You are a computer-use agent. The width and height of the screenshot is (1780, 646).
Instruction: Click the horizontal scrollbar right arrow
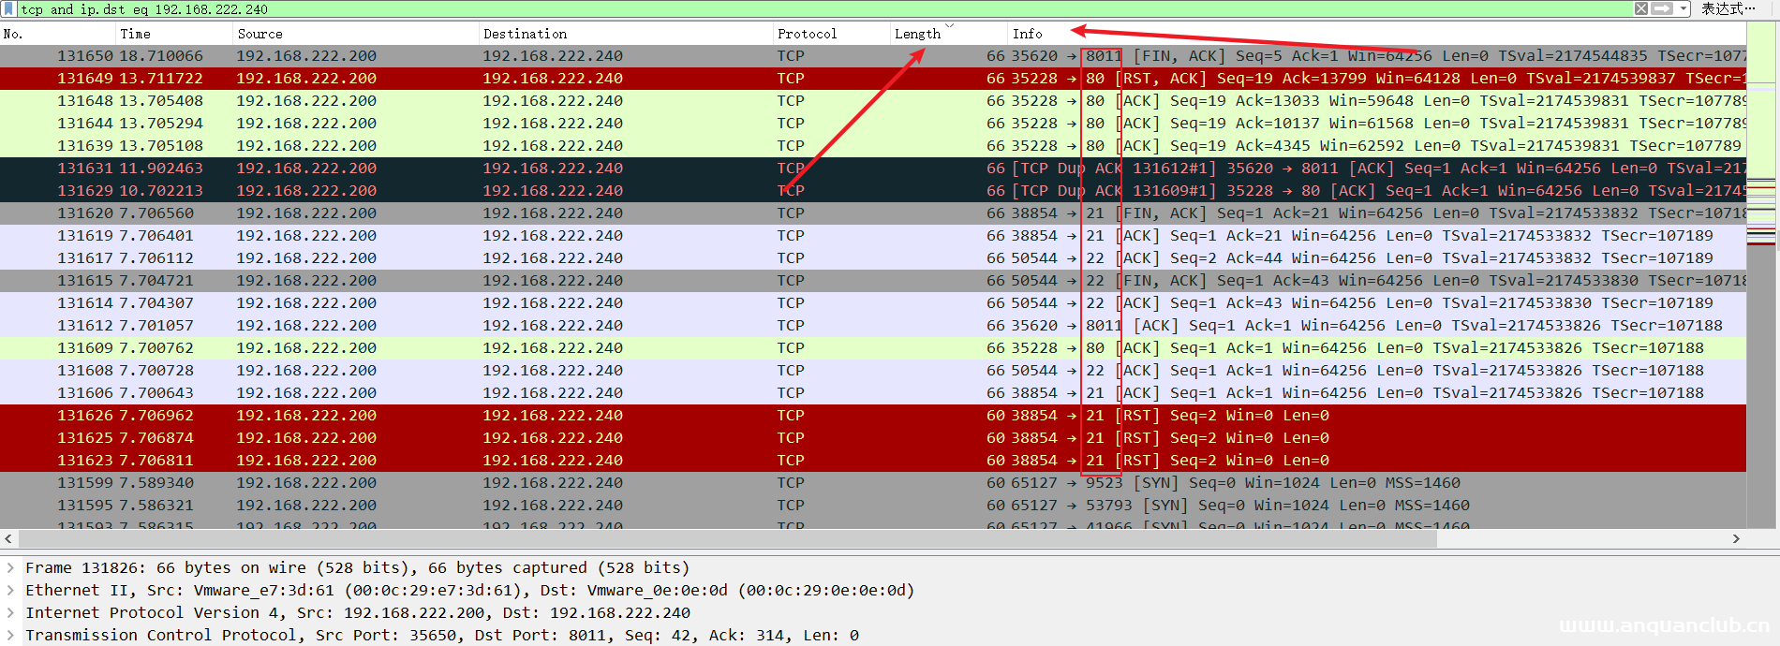[1736, 538]
